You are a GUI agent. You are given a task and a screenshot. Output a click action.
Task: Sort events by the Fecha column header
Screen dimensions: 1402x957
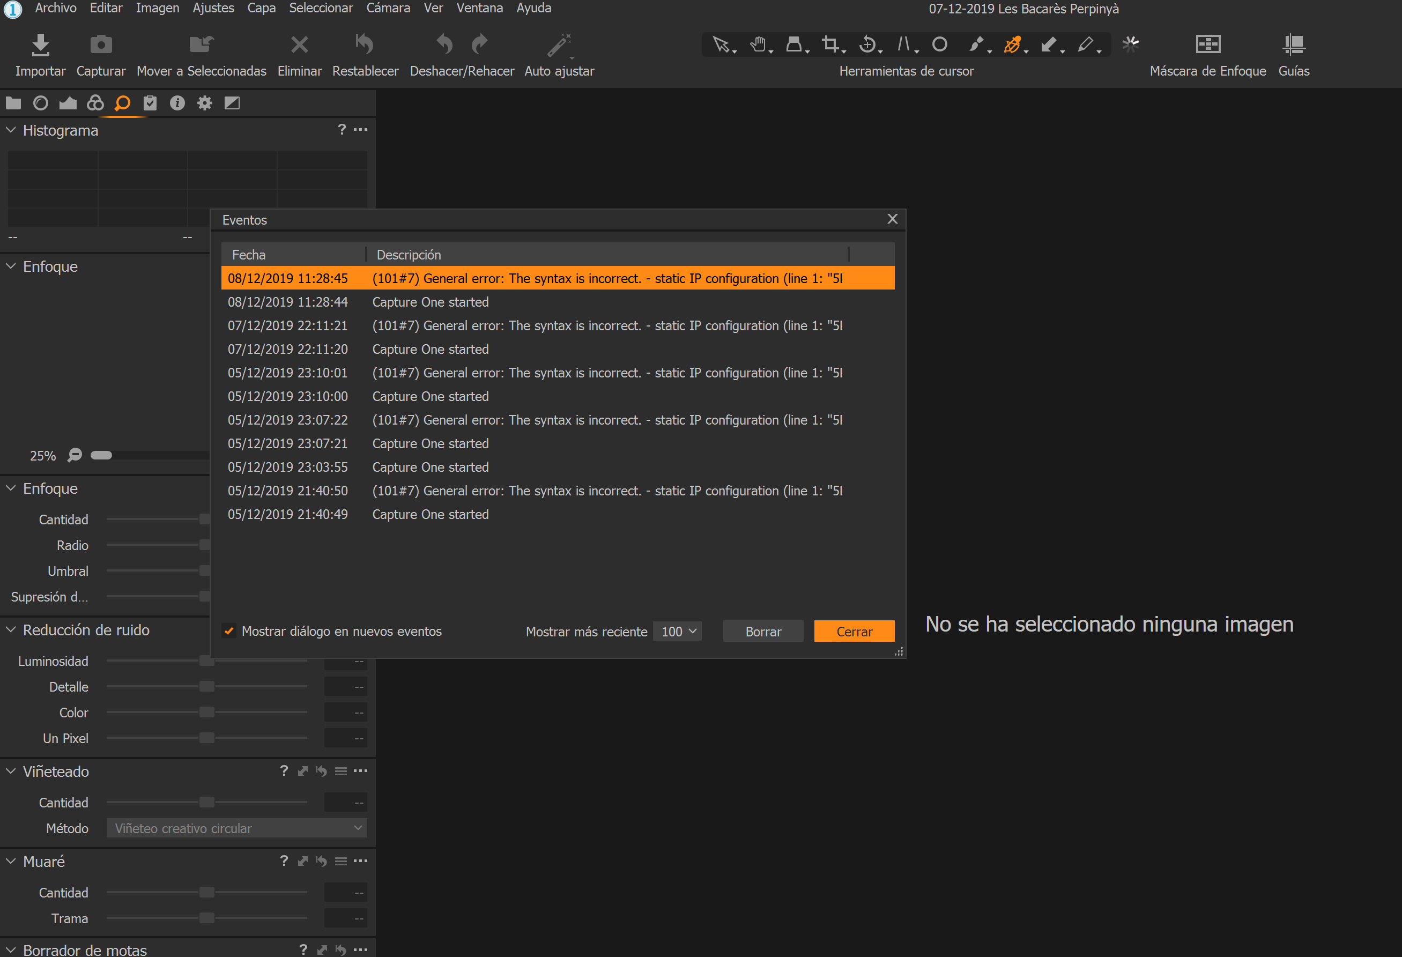coord(294,255)
